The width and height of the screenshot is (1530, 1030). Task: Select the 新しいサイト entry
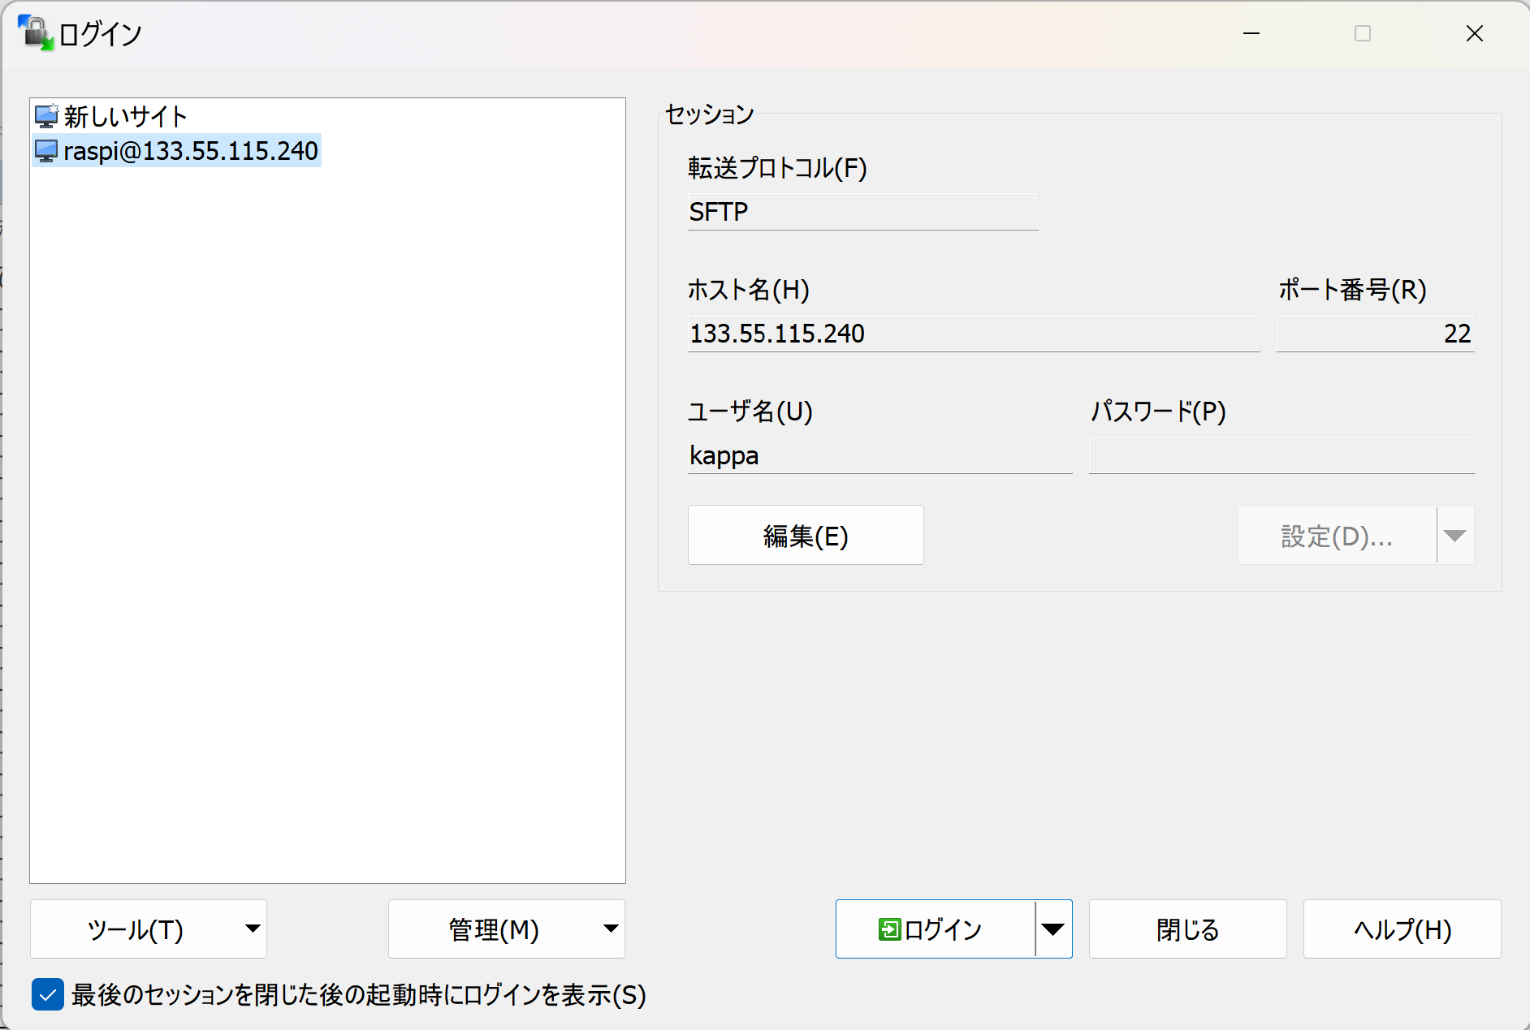pyautogui.click(x=125, y=115)
